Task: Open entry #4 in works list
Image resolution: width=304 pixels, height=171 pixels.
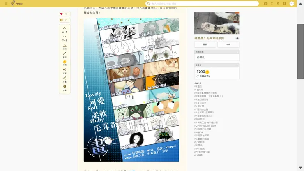Action: click(201, 99)
